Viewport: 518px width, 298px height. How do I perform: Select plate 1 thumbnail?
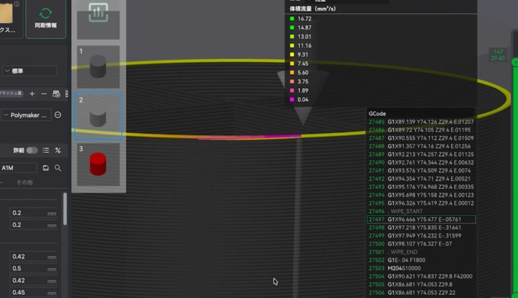click(98, 67)
